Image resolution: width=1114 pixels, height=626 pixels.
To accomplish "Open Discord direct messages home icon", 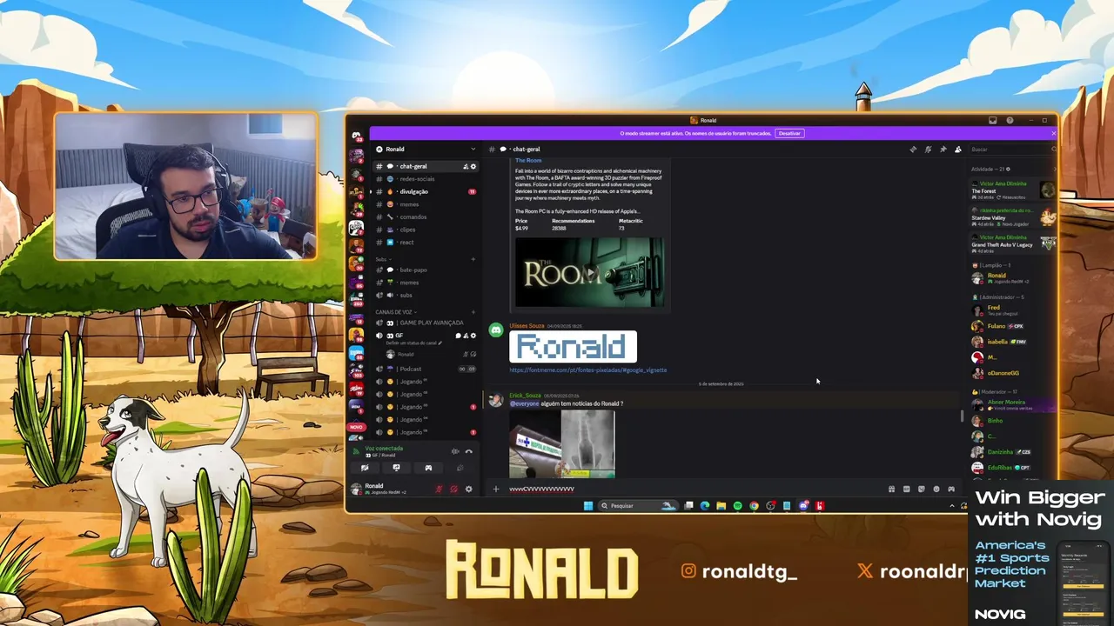I will coord(356,136).
